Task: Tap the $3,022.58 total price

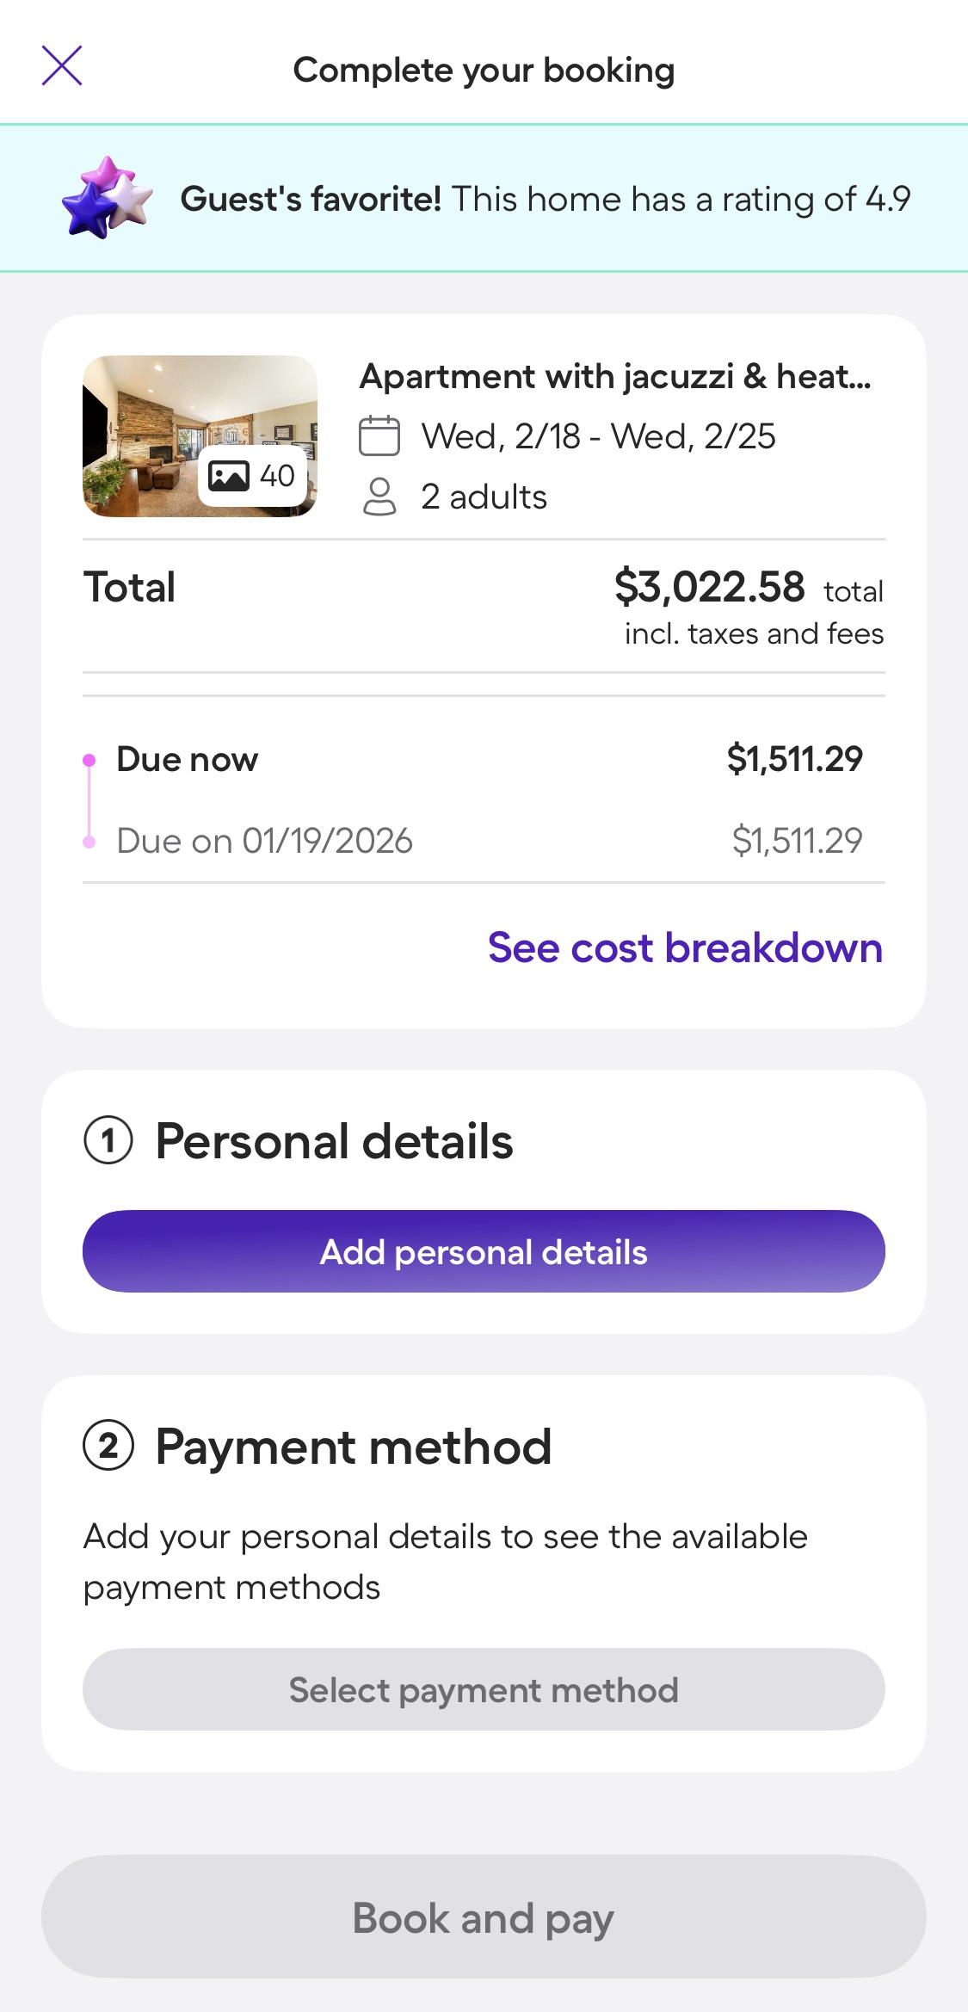Action: [x=709, y=588]
